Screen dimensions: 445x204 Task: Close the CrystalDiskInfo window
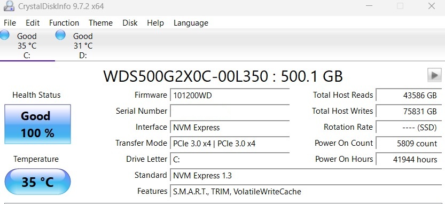click(432, 6)
